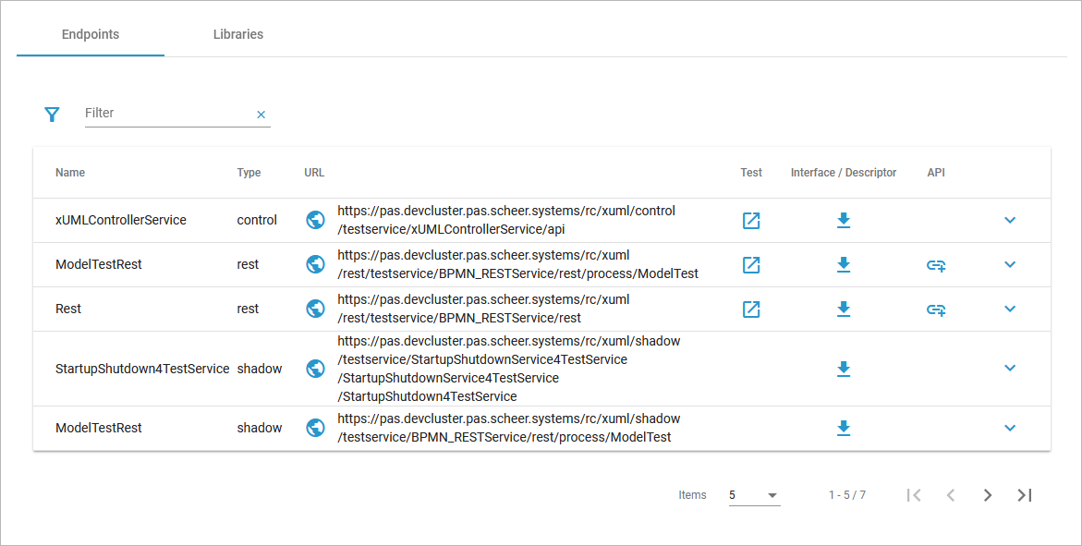Click the filter funnel icon
This screenshot has width=1082, height=546.
[52, 114]
